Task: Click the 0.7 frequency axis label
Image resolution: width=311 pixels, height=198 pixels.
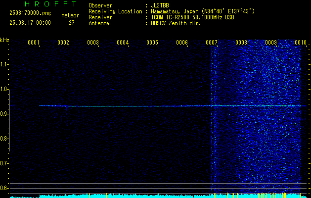Action: (4, 163)
